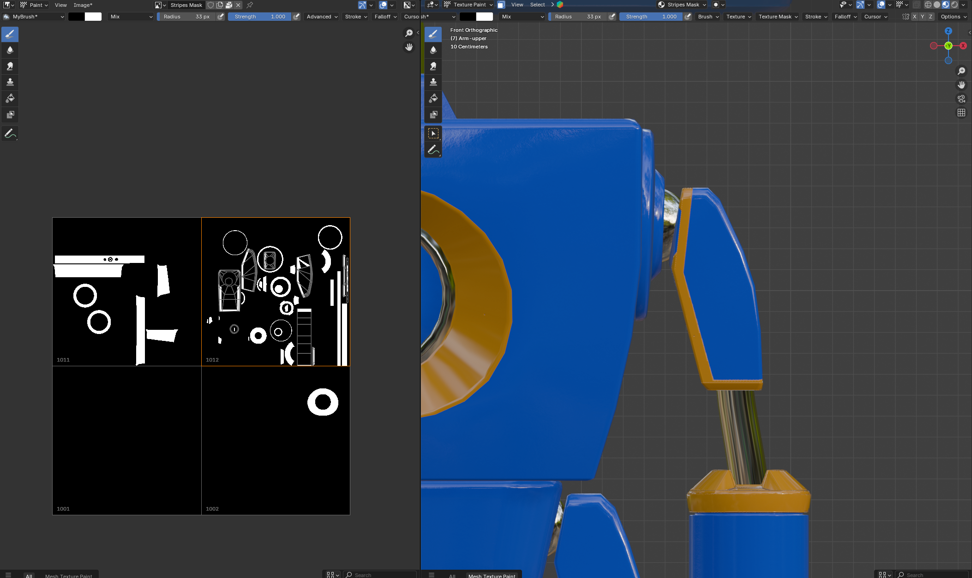Toggle X axis symmetry
The width and height of the screenshot is (972, 578).
[914, 17]
